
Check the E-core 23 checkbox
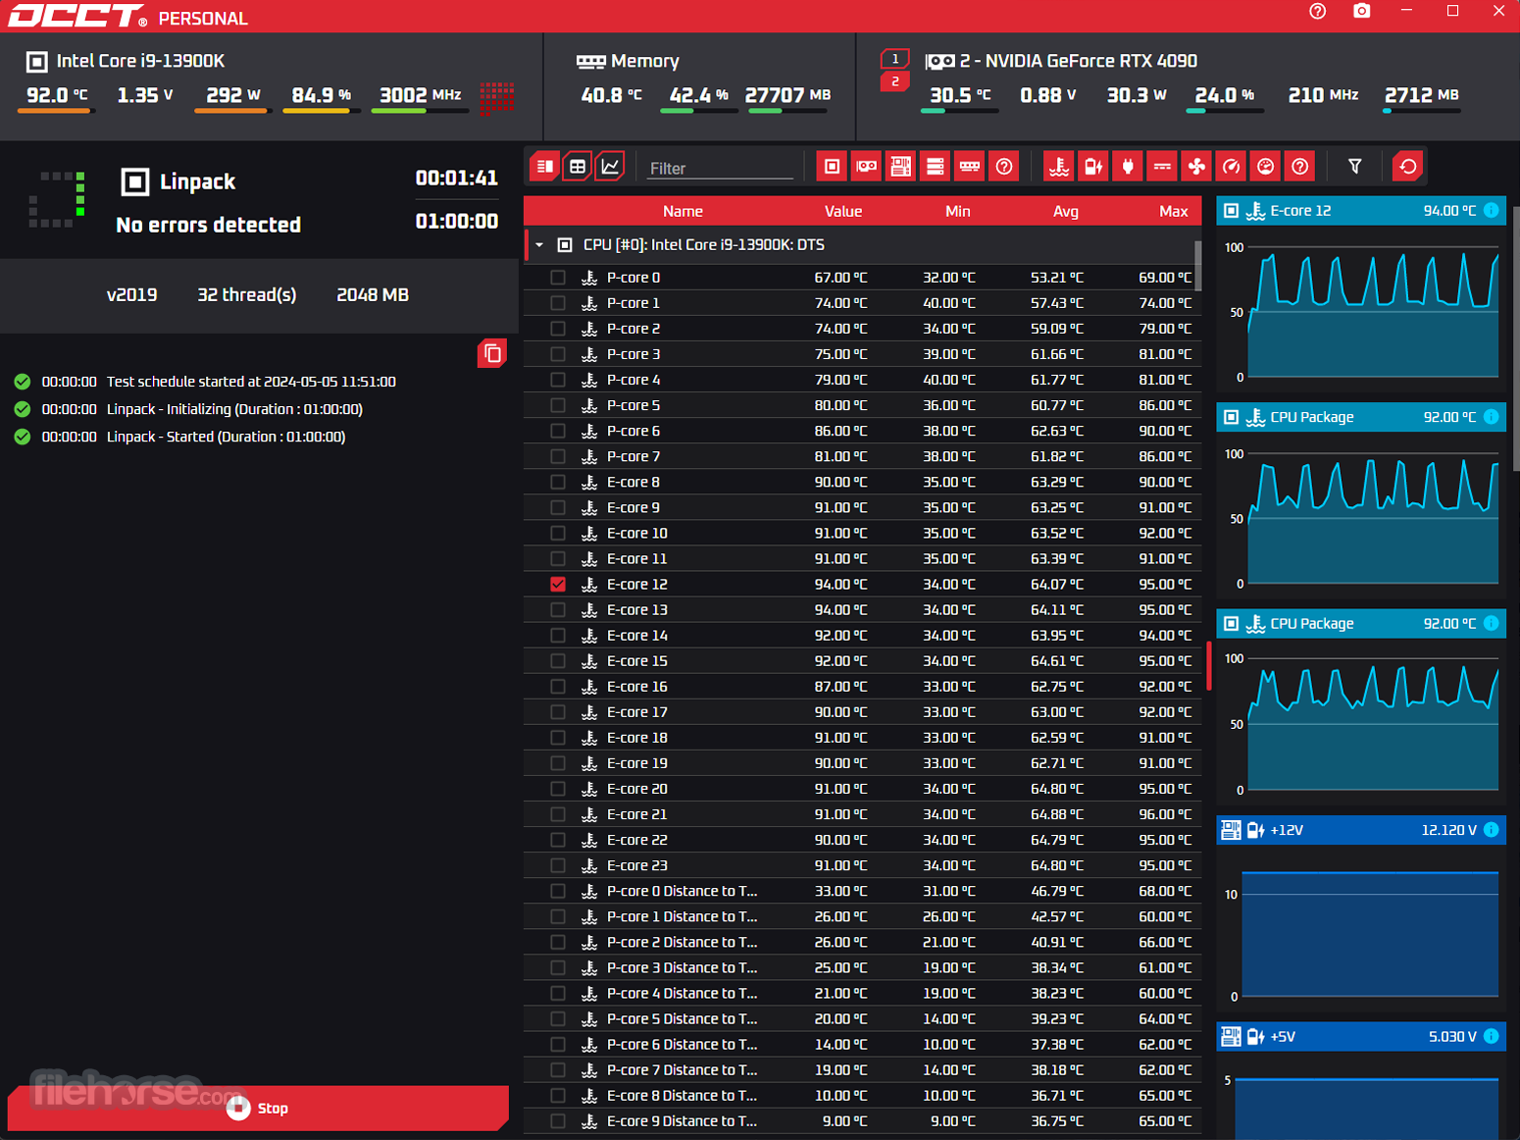coord(558,865)
